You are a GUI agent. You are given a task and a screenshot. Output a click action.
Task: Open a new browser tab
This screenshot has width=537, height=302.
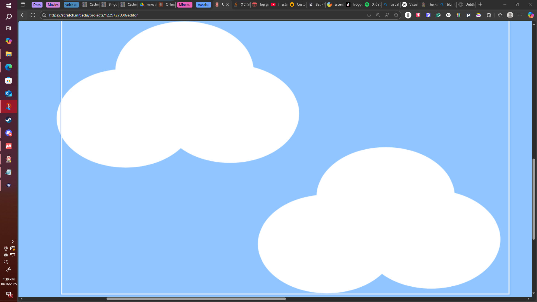(x=481, y=4)
